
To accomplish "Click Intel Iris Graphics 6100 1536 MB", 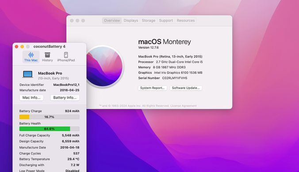I will (178, 73).
